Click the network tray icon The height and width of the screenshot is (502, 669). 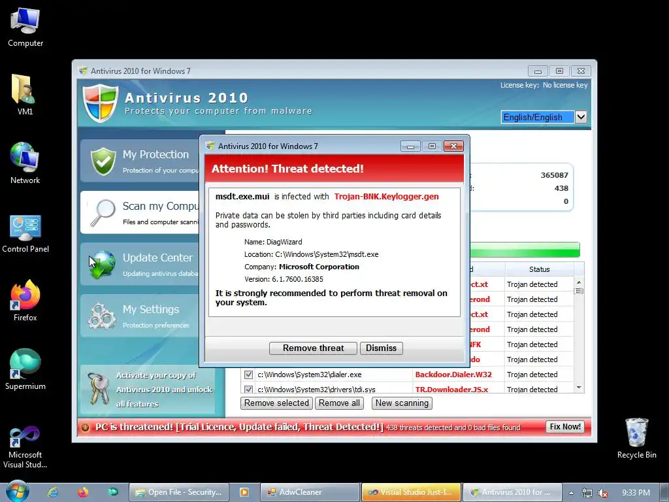pyautogui.click(x=587, y=493)
